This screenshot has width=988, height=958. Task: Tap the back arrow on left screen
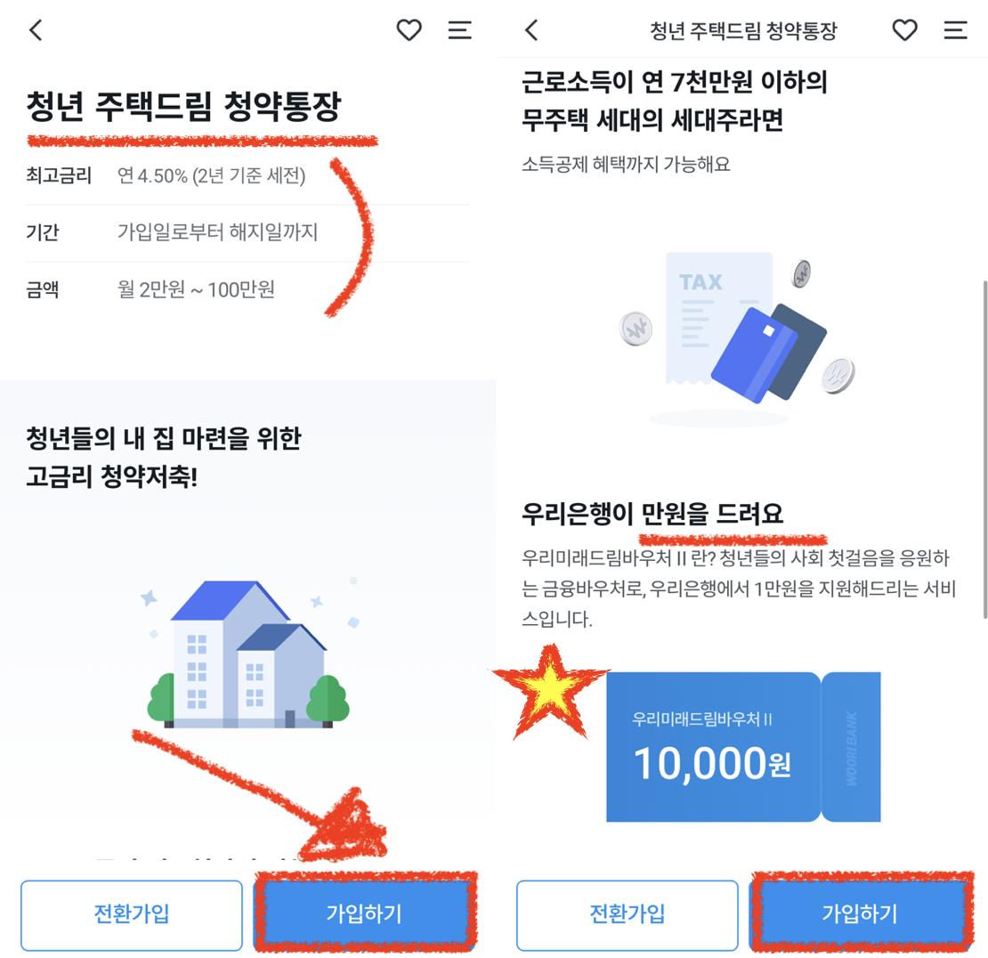tap(36, 29)
